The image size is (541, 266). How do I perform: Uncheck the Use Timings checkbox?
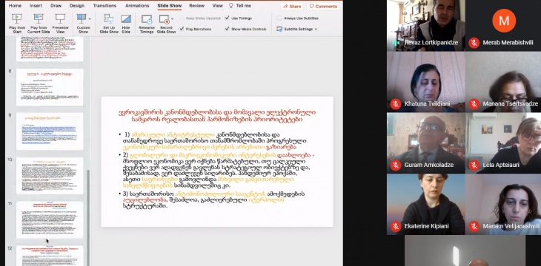tap(227, 18)
